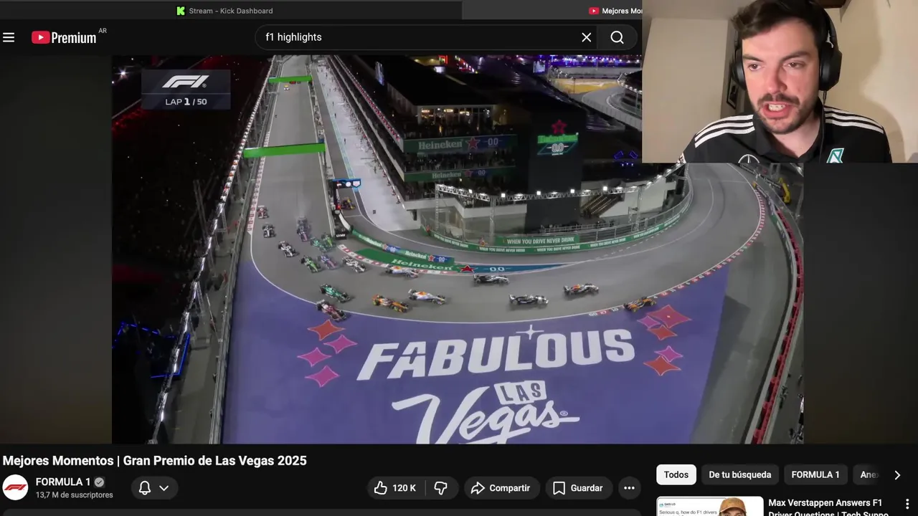Click the Compartir share button

point(501,488)
